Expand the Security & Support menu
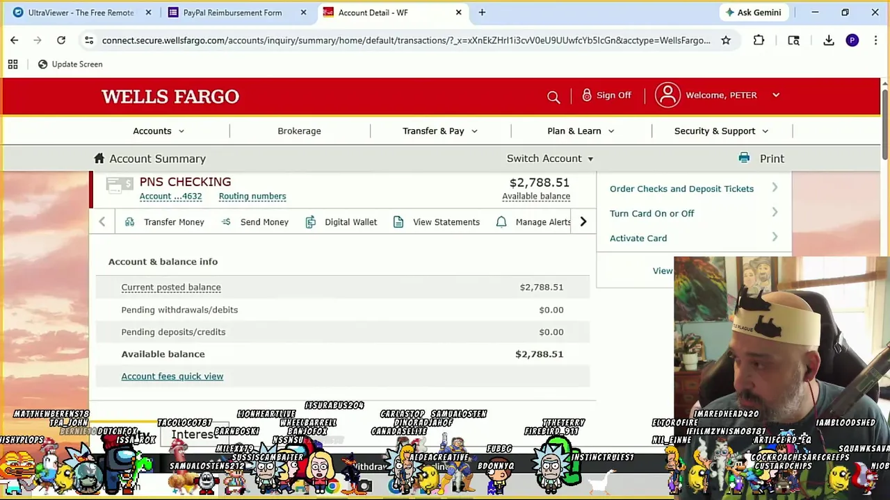The width and height of the screenshot is (890, 500). click(721, 131)
